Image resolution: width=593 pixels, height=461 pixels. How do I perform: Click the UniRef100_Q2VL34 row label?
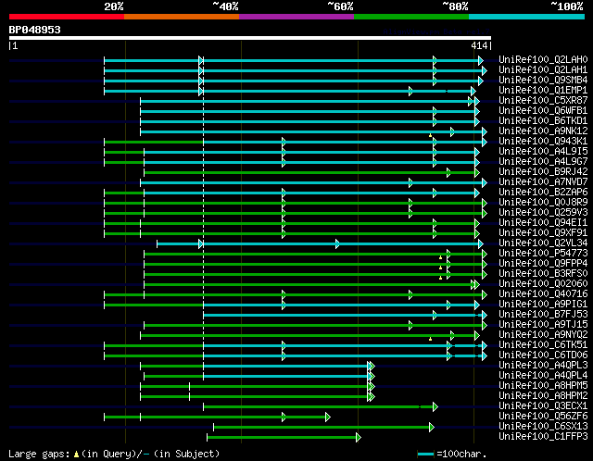pos(543,243)
